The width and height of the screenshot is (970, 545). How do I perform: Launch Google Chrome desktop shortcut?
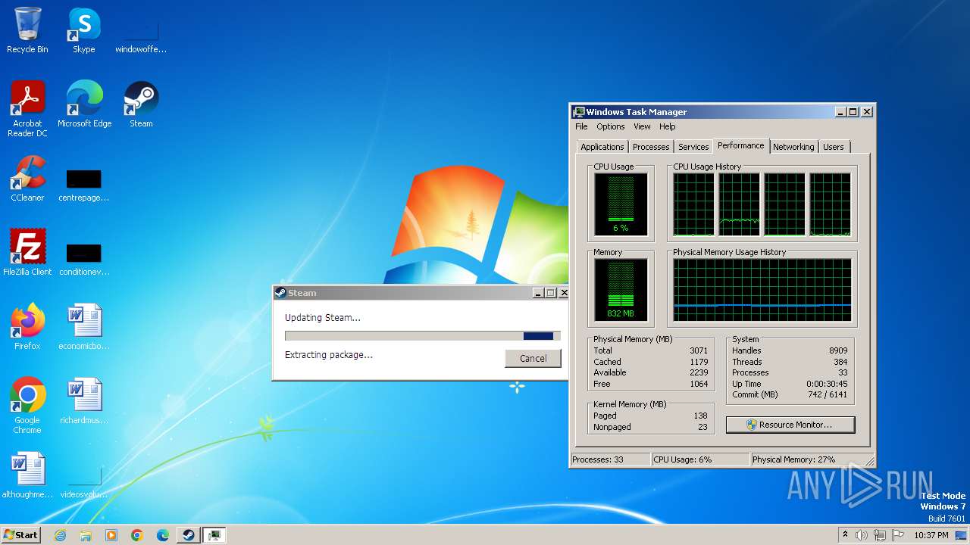pos(27,406)
